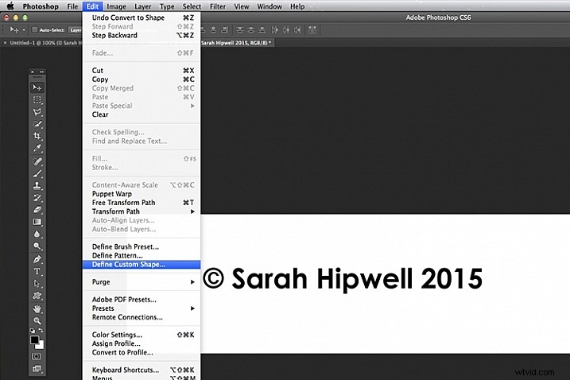Select the History Brush tool
This screenshot has width=570, height=380.
tap(37, 198)
